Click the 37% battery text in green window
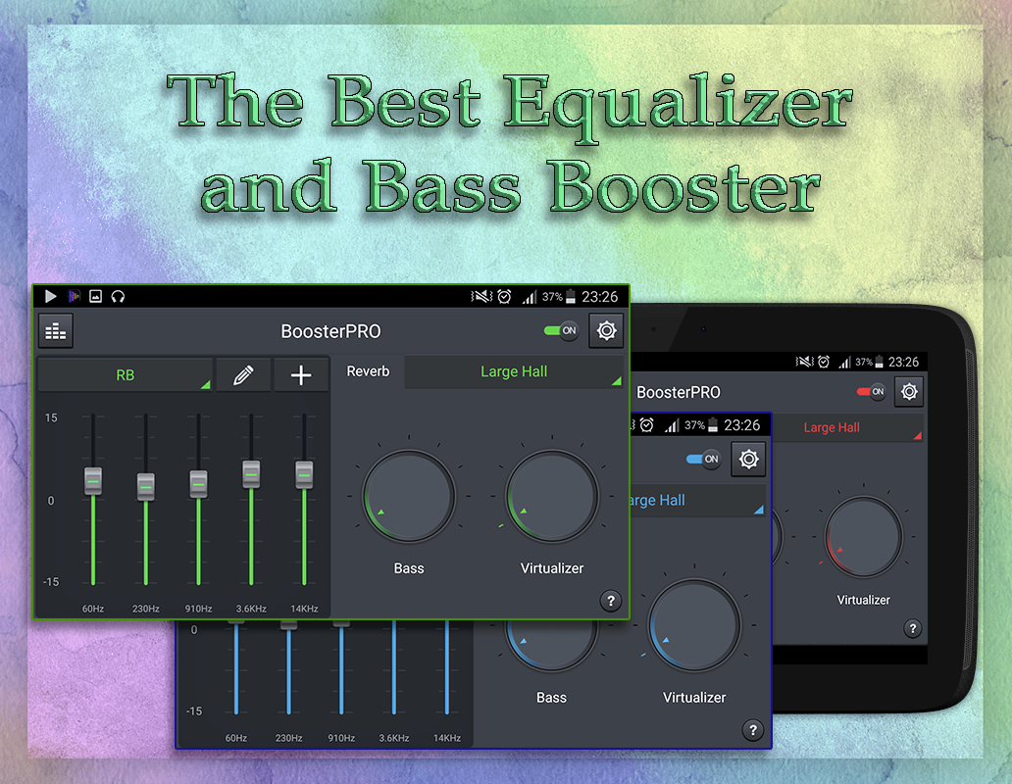The height and width of the screenshot is (784, 1012). tap(552, 297)
